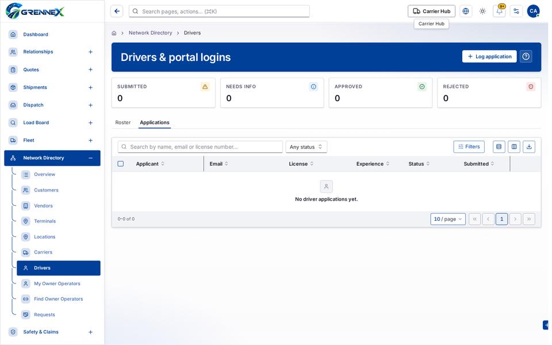Switch table density with the rows icon

[499, 147]
